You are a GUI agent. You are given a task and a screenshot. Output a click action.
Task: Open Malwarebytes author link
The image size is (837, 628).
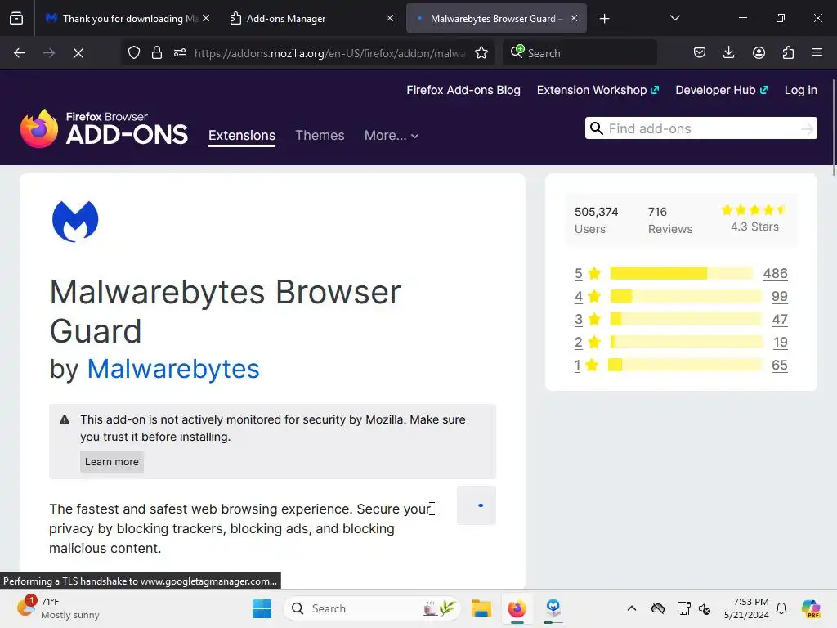click(173, 369)
